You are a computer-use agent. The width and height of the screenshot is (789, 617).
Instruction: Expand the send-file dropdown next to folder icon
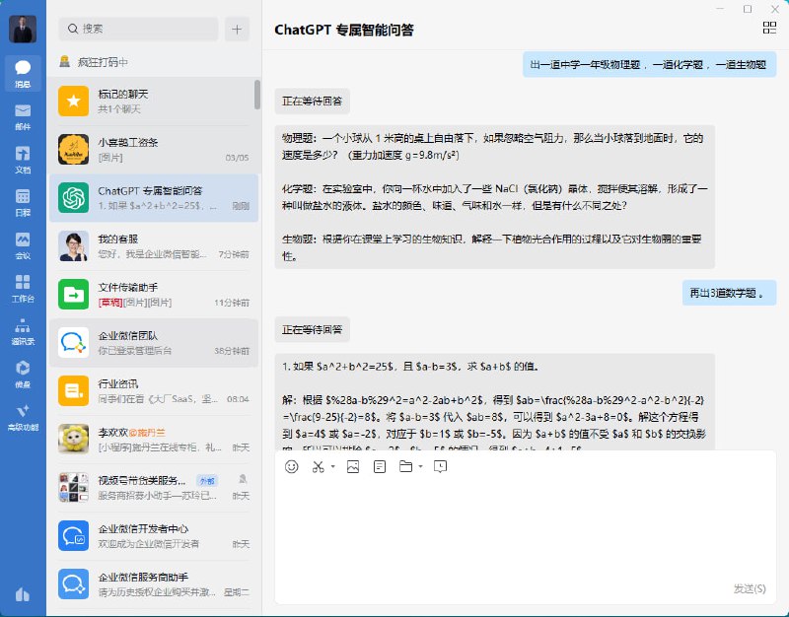click(x=420, y=466)
